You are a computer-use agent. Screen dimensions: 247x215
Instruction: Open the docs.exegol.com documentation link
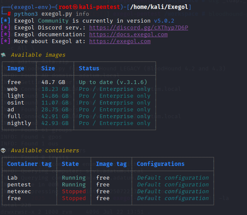[128, 34]
